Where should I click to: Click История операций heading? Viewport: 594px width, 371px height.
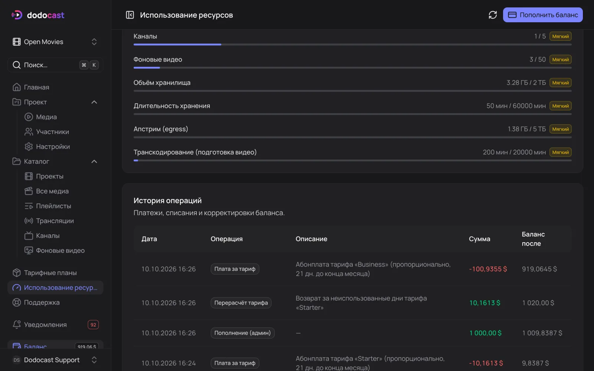click(167, 200)
